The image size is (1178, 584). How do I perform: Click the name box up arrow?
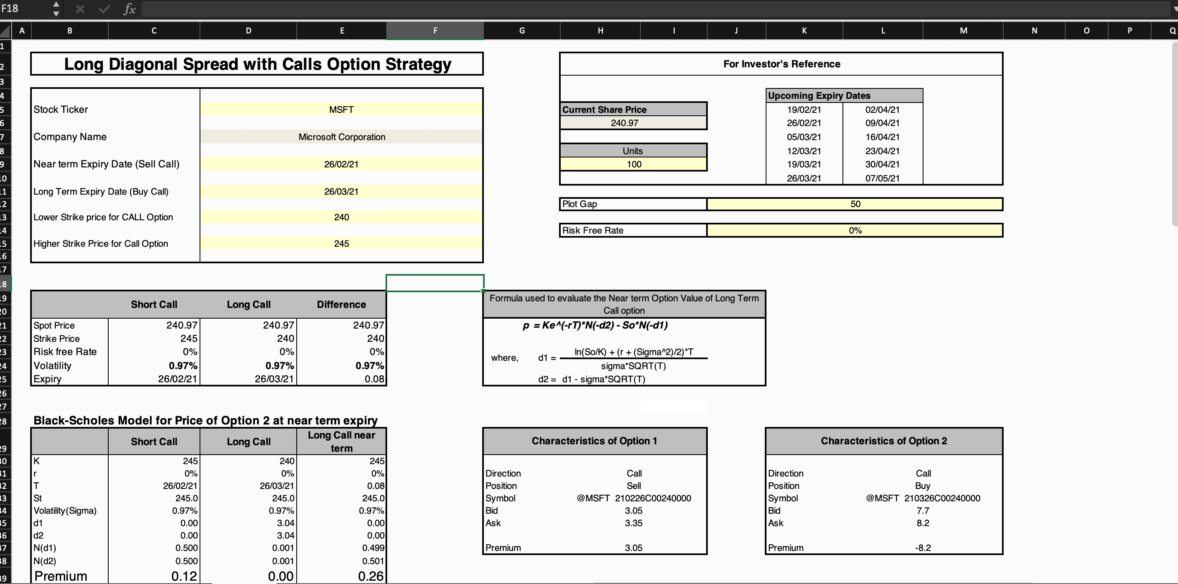point(56,5)
